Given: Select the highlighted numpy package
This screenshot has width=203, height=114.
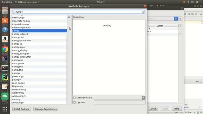Looking at the screenshot, I should (39, 31).
